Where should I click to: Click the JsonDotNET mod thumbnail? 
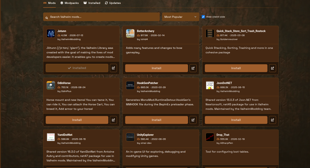(210, 85)
